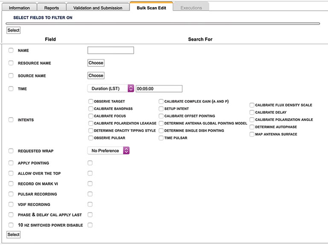Click the top Select button

tap(14, 30)
